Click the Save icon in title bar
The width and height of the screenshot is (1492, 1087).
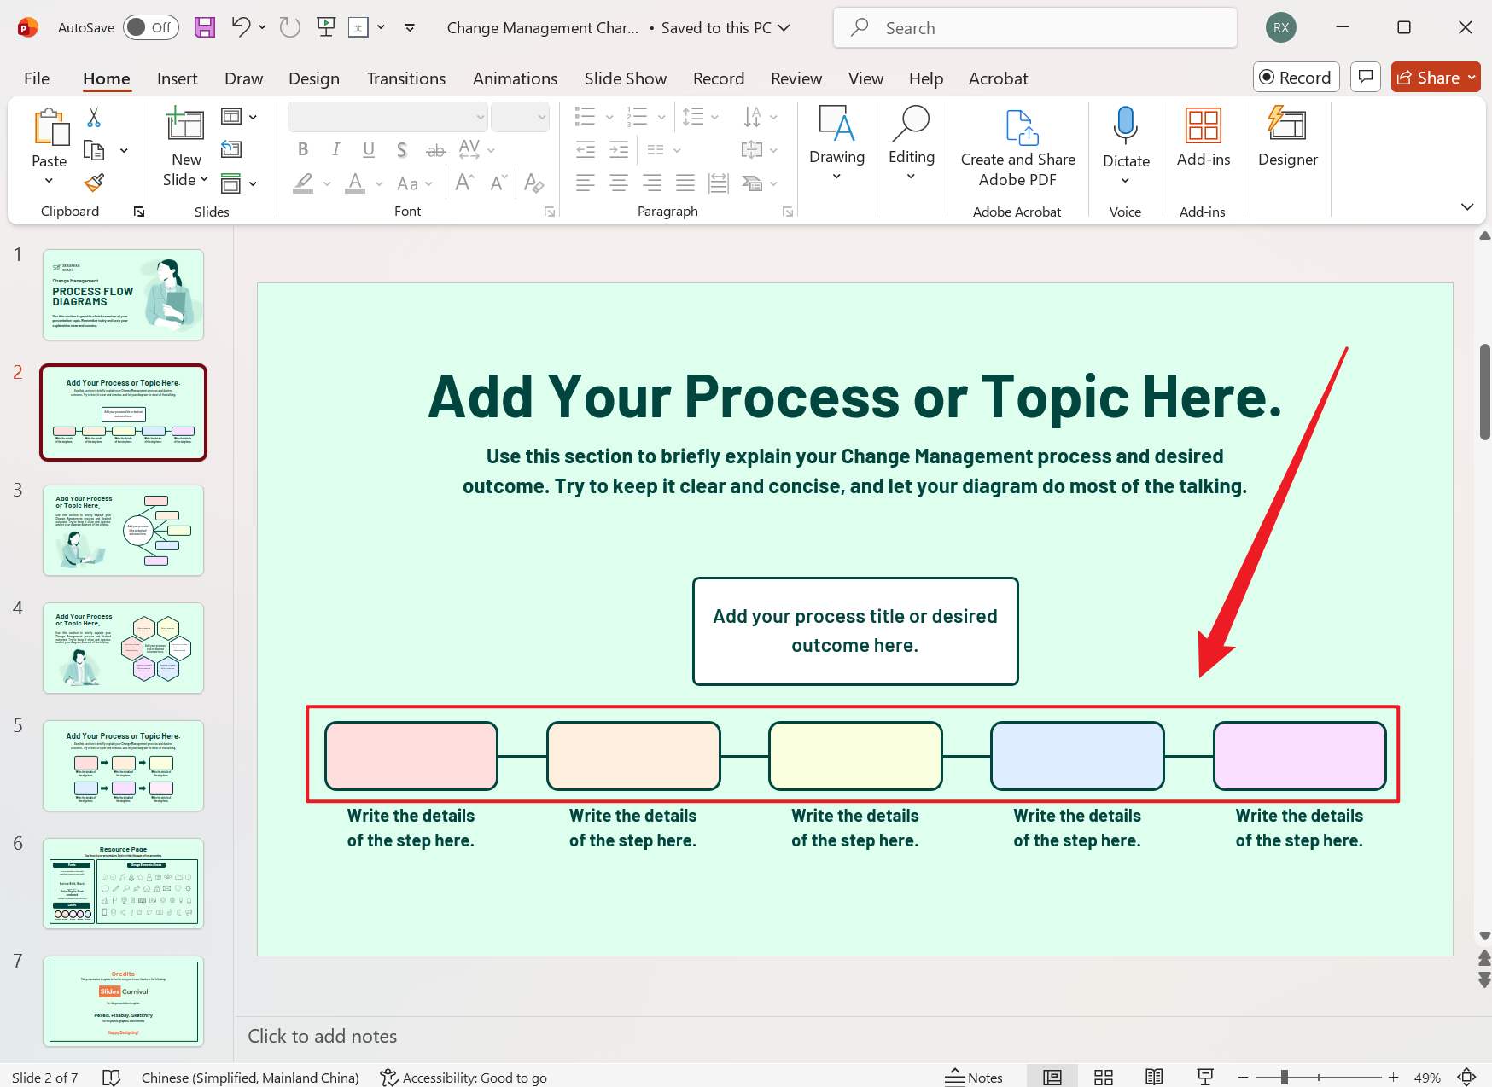pos(205,27)
